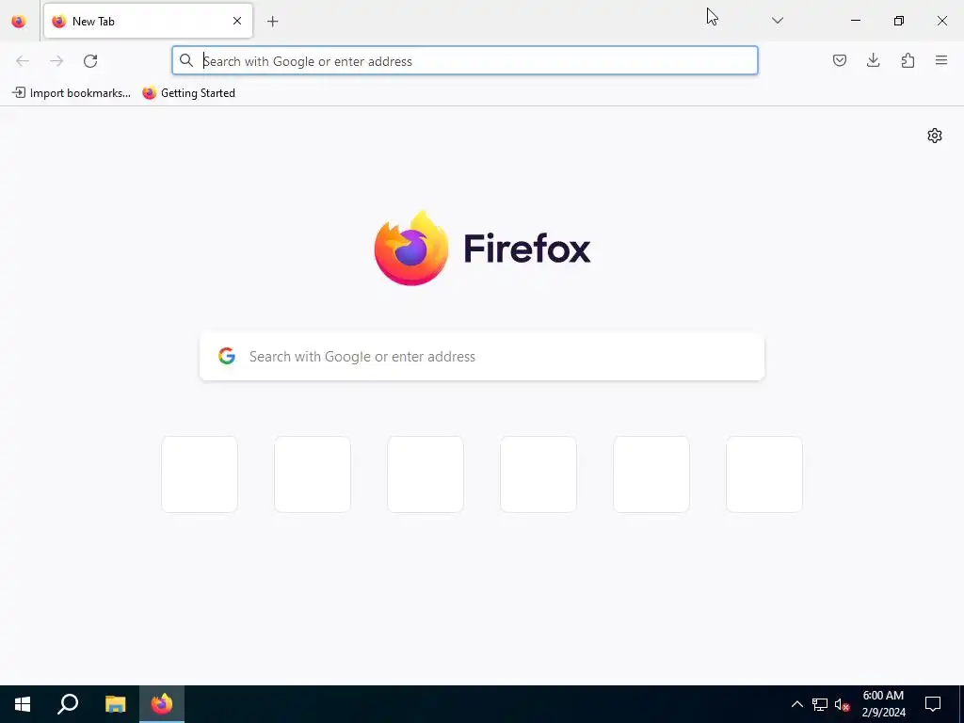Viewport: 964px width, 723px height.
Task: Open clock showing 6:00 AM
Action: (x=883, y=704)
